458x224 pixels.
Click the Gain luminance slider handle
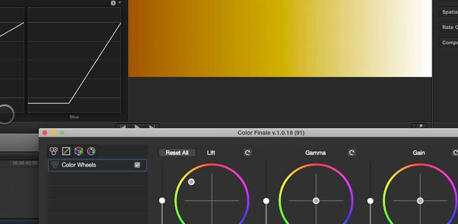(370, 201)
